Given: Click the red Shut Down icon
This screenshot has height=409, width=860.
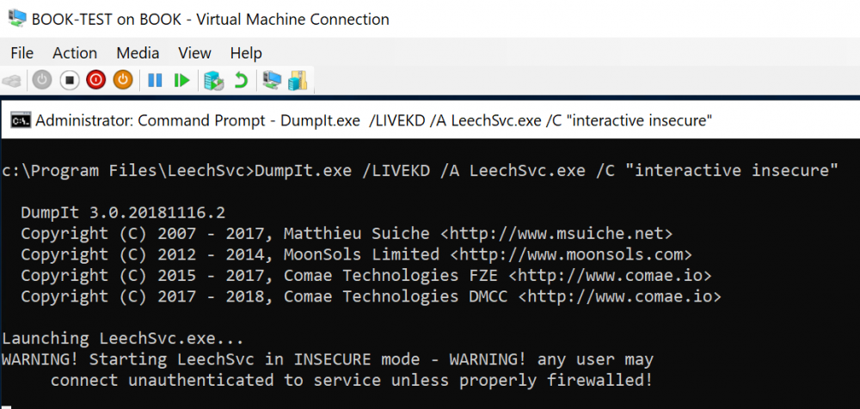Looking at the screenshot, I should click(x=95, y=80).
